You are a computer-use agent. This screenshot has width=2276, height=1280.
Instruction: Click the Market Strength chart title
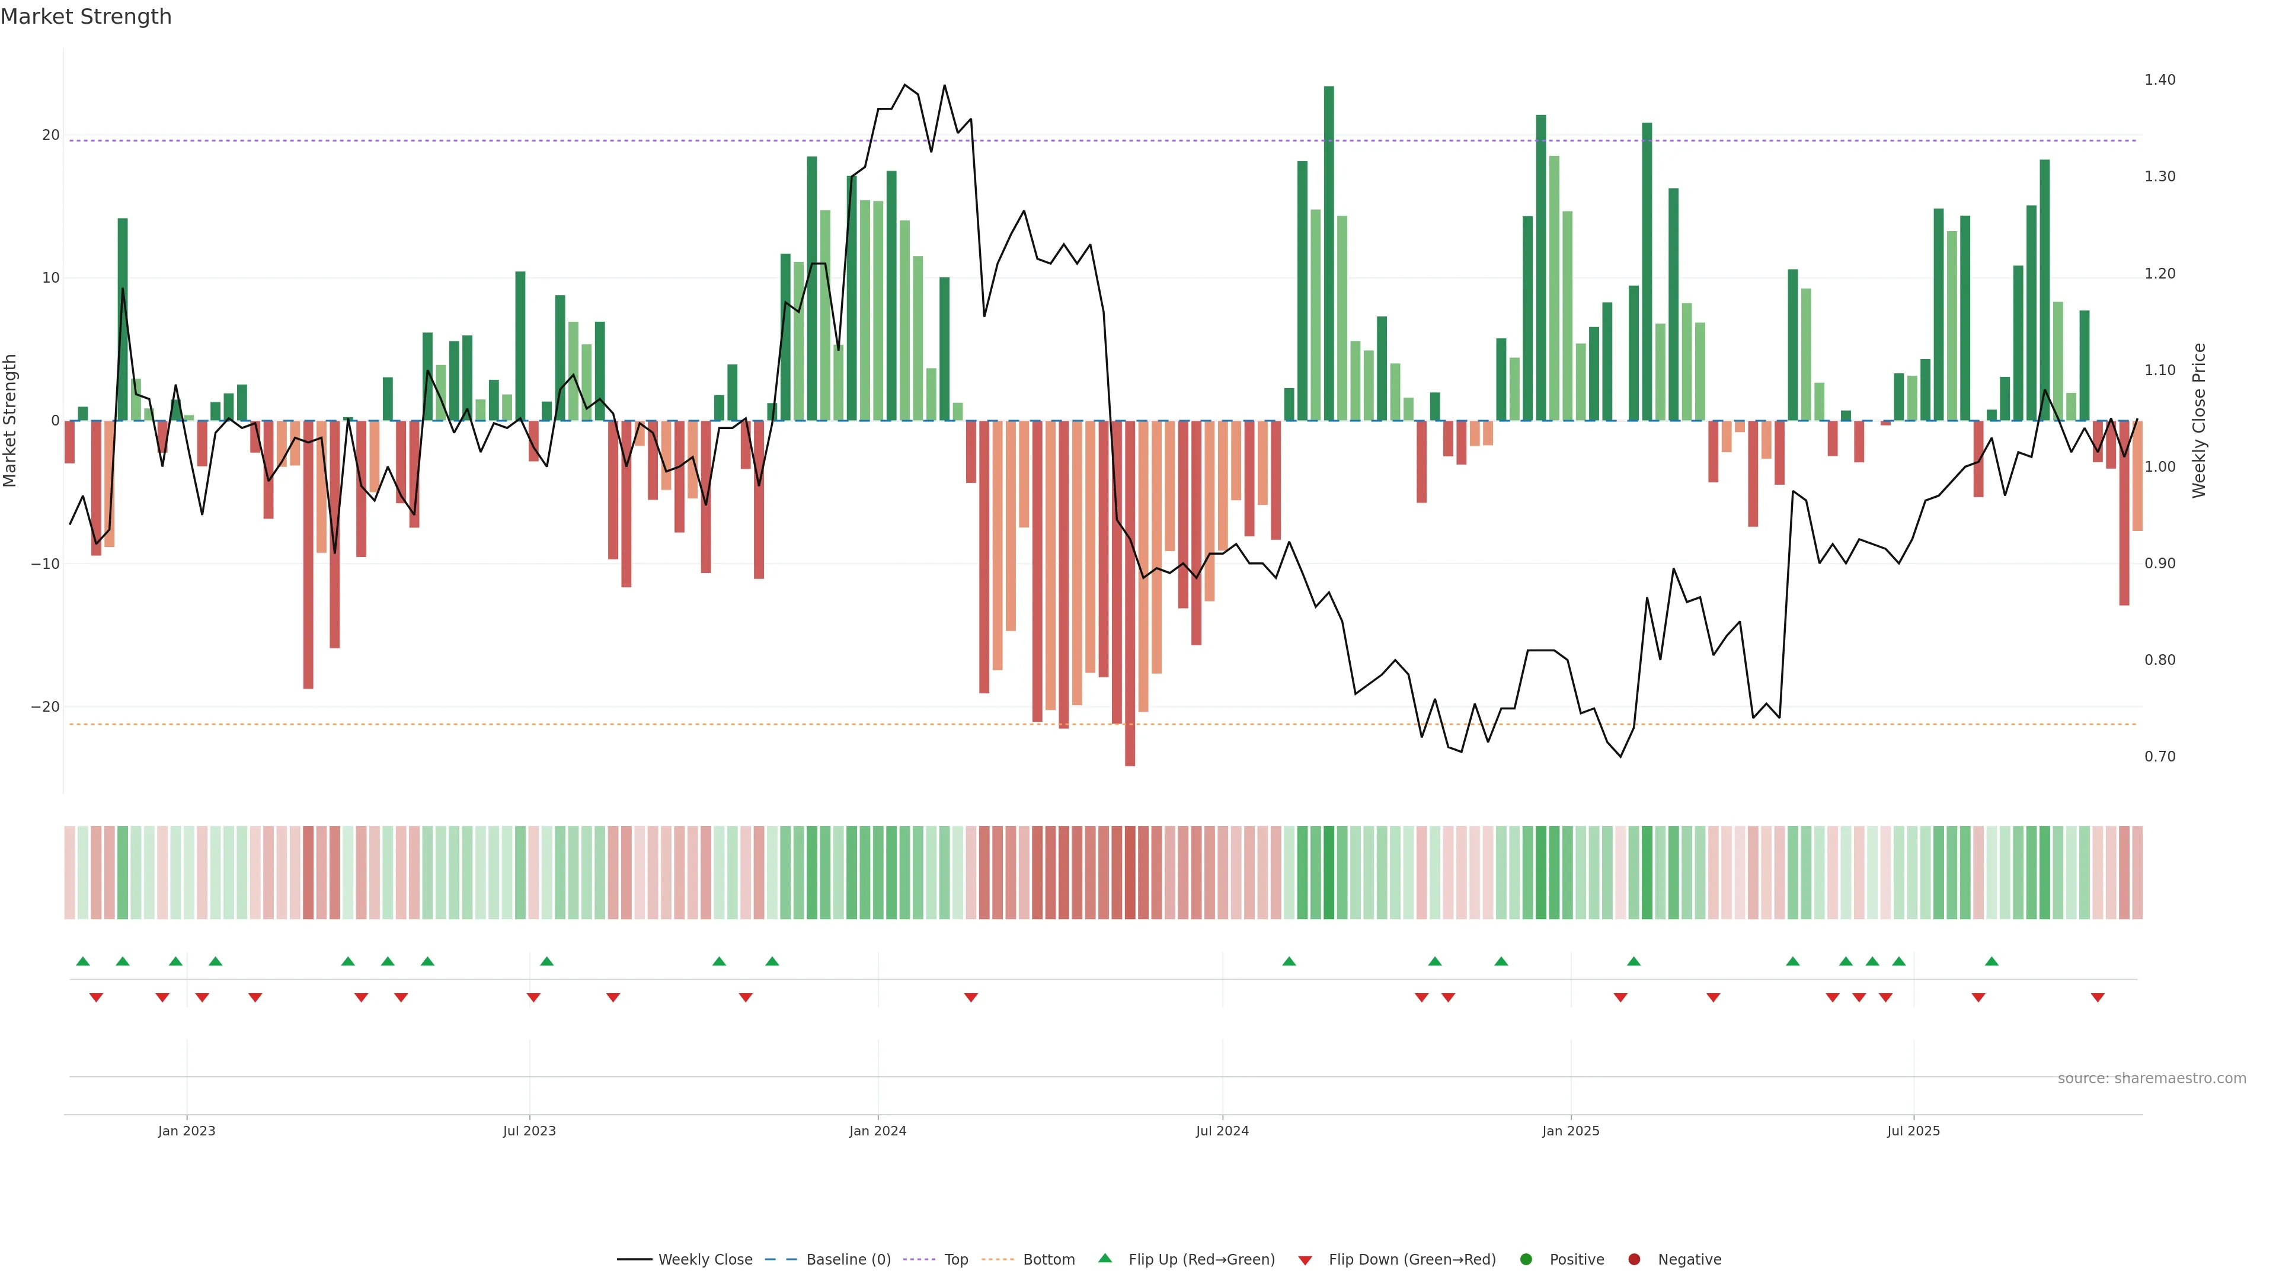(86, 17)
